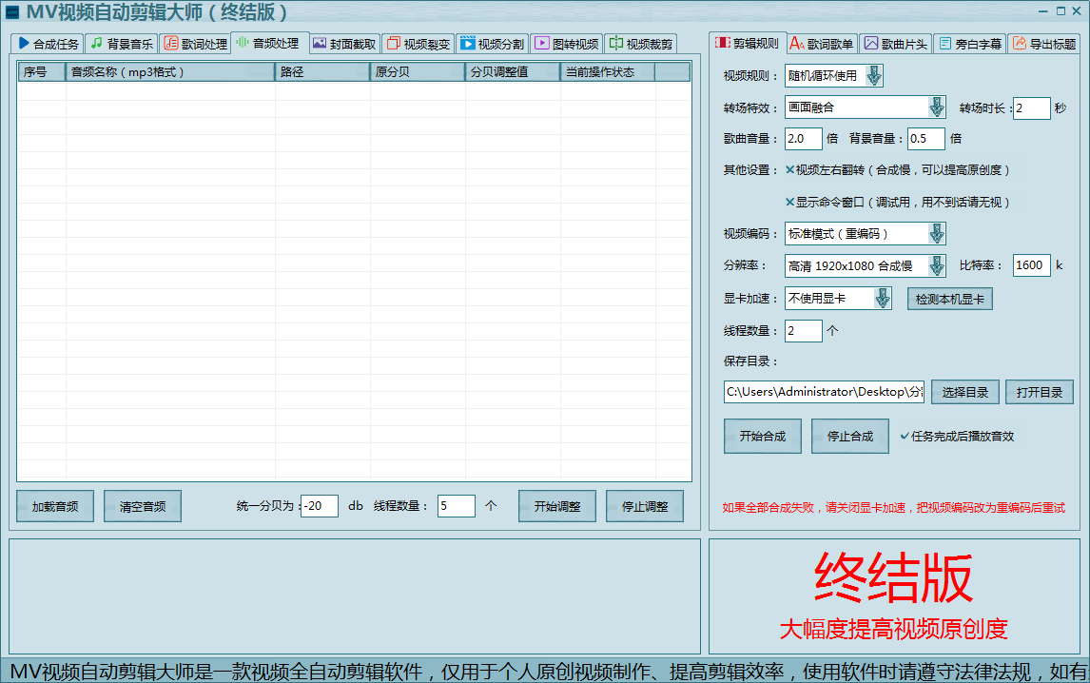Switch to the 歌词歌单 tab
Viewport: 1090px width, 683px height.
822,44
